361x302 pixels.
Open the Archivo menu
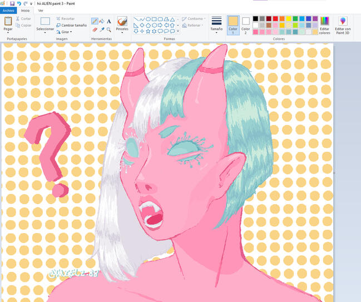click(x=9, y=11)
